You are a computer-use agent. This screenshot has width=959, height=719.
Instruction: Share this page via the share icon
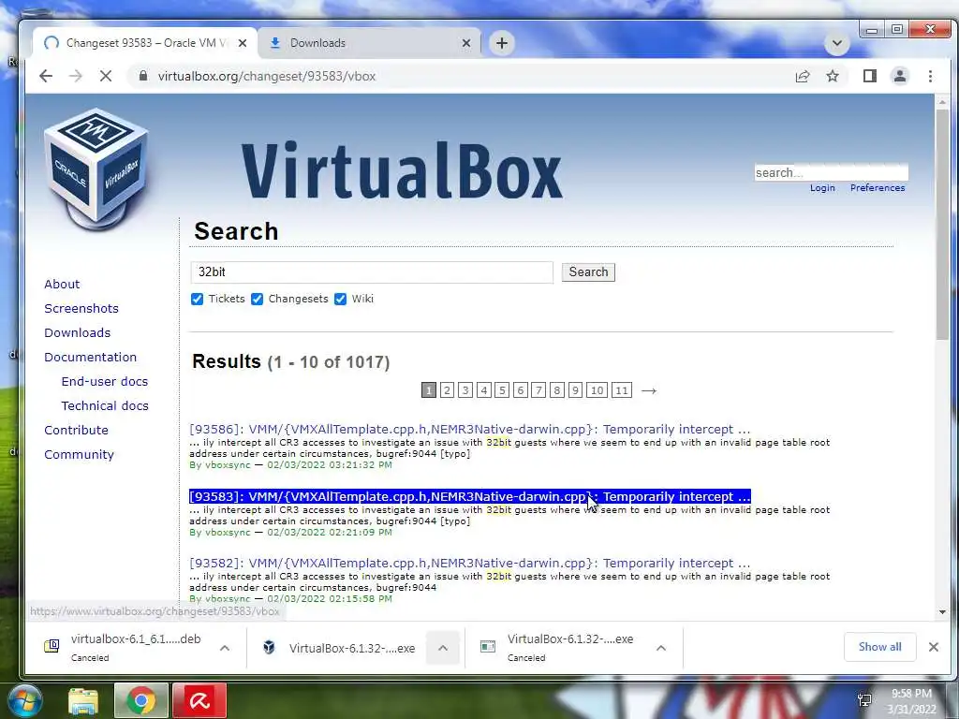(803, 76)
